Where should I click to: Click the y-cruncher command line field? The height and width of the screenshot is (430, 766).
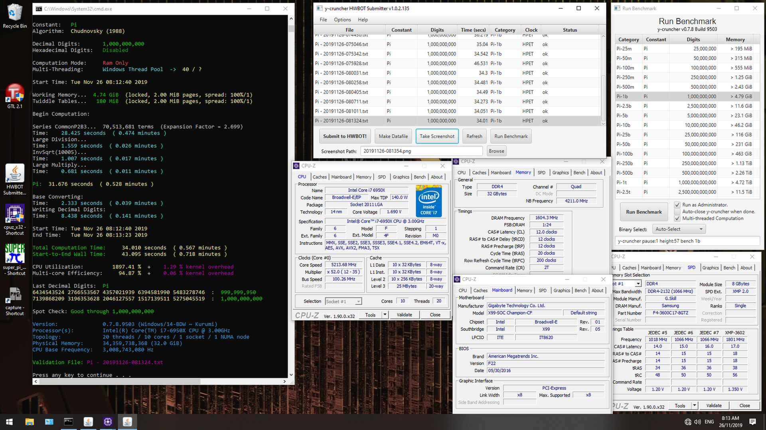point(687,241)
